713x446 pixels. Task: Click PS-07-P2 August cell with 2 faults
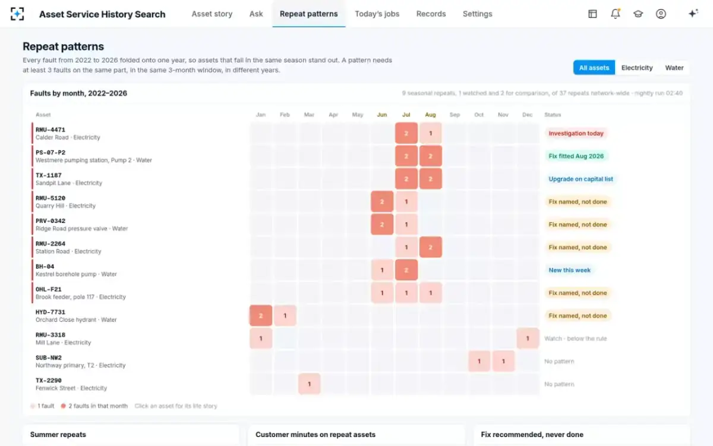431,156
